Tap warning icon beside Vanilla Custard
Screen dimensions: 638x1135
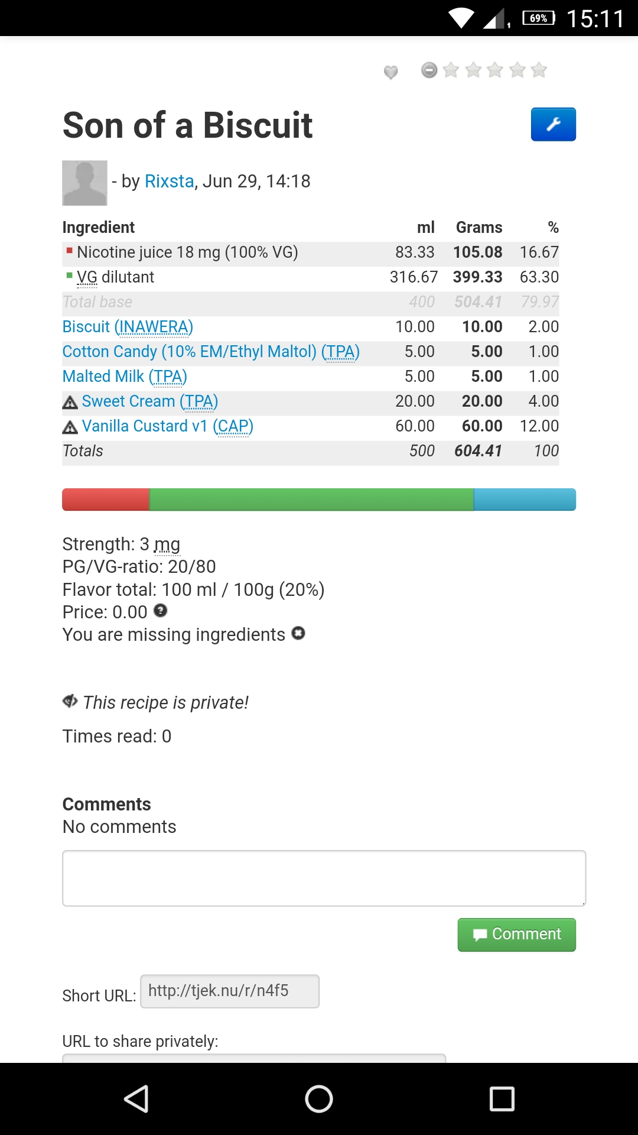pyautogui.click(x=70, y=427)
